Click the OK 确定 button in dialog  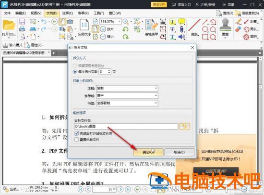pos(148,152)
